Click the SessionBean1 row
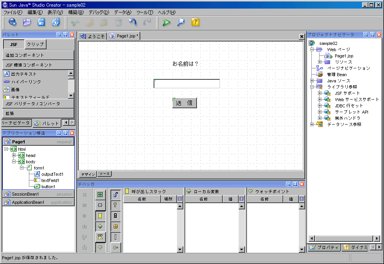 click(38, 194)
